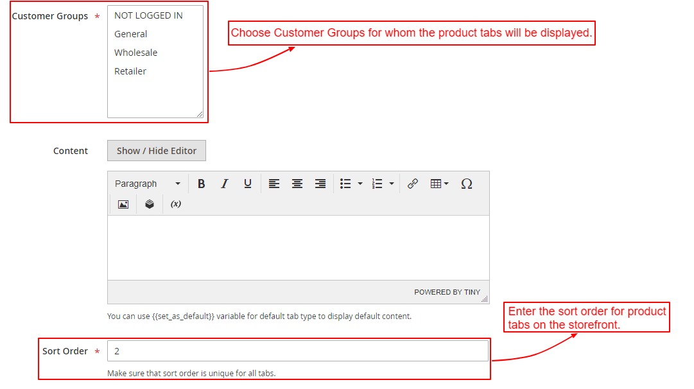Select the Retailer customer group

[x=130, y=71]
